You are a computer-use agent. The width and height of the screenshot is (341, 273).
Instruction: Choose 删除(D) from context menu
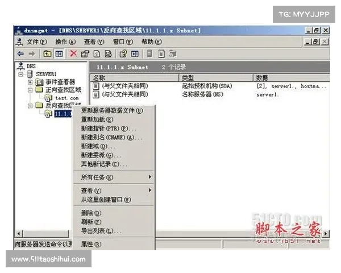click(x=114, y=213)
